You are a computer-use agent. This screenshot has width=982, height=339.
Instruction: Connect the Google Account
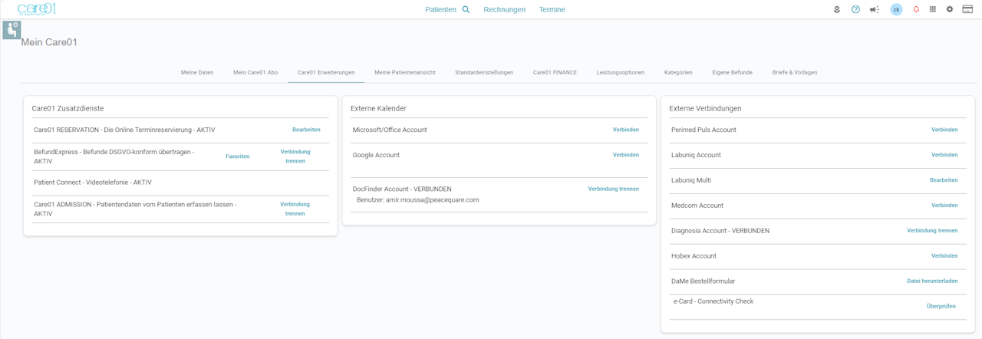point(626,155)
